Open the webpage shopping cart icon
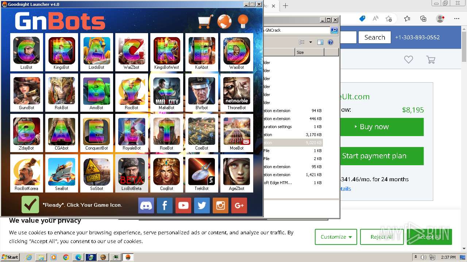Screen dimensions: 467x262 click(431, 60)
